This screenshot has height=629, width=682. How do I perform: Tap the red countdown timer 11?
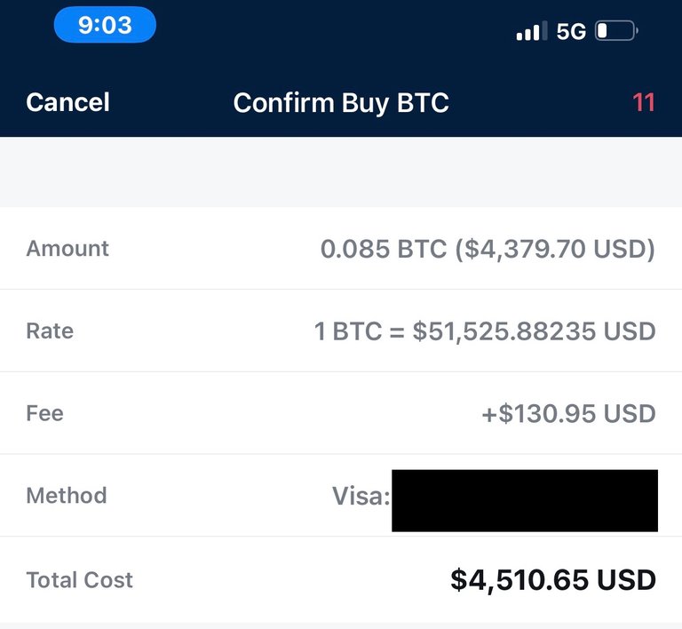644,103
